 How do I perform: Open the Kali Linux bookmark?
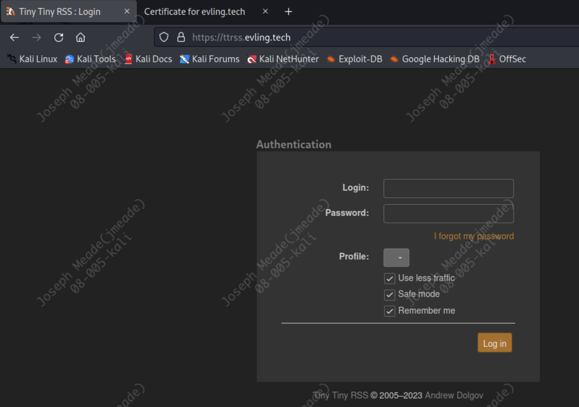[33, 59]
